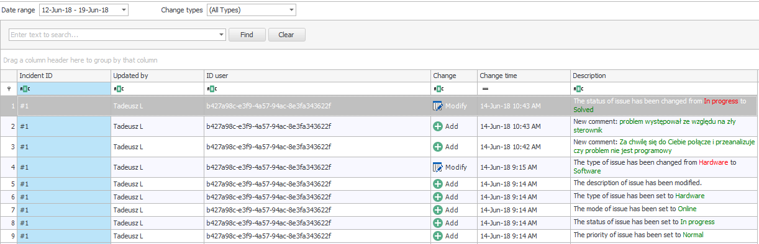Click the Change column header
Image resolution: width=759 pixels, height=244 pixels.
(x=453, y=76)
